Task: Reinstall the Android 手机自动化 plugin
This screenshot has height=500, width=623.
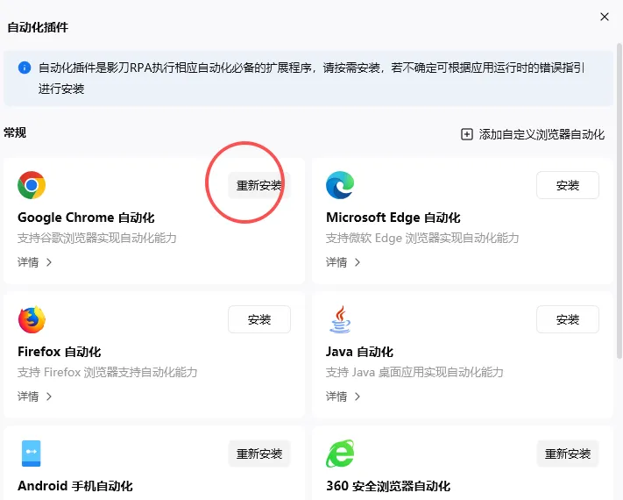Action: [x=259, y=454]
